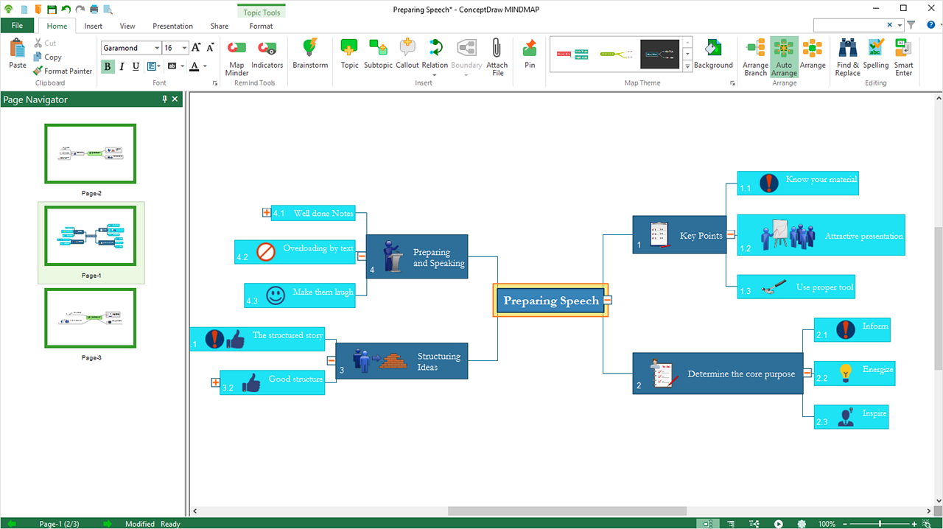Open the Garamond font name dropdown

coord(157,48)
